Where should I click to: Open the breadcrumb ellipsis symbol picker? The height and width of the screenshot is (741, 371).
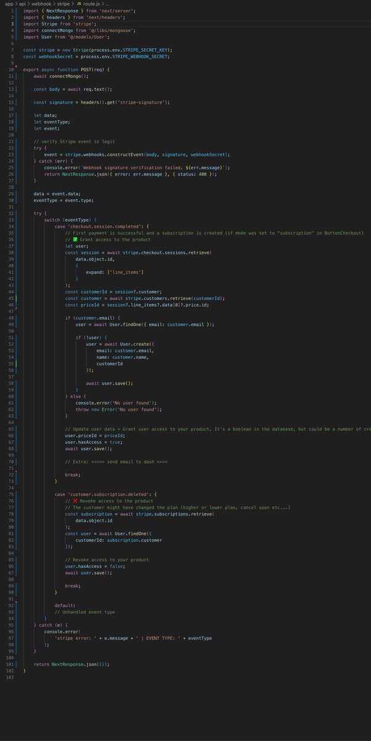click(109, 4)
